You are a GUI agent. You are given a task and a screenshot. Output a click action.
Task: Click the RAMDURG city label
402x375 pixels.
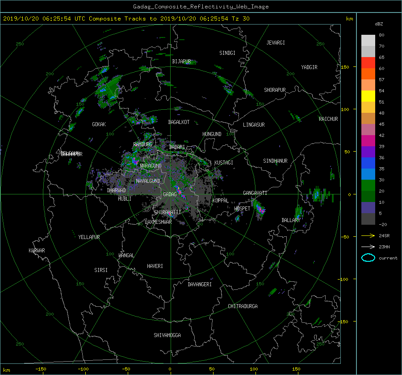[142, 144]
